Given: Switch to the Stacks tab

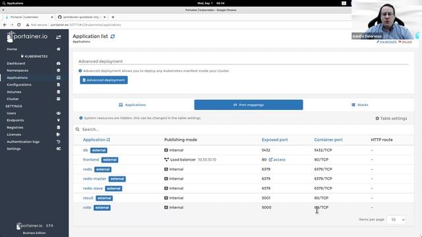Looking at the screenshot, I should 360,105.
